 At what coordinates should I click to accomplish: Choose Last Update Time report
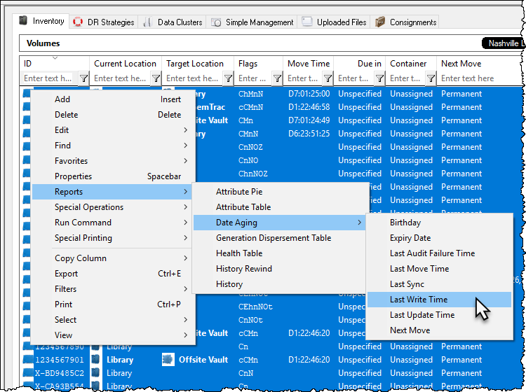[440, 315]
